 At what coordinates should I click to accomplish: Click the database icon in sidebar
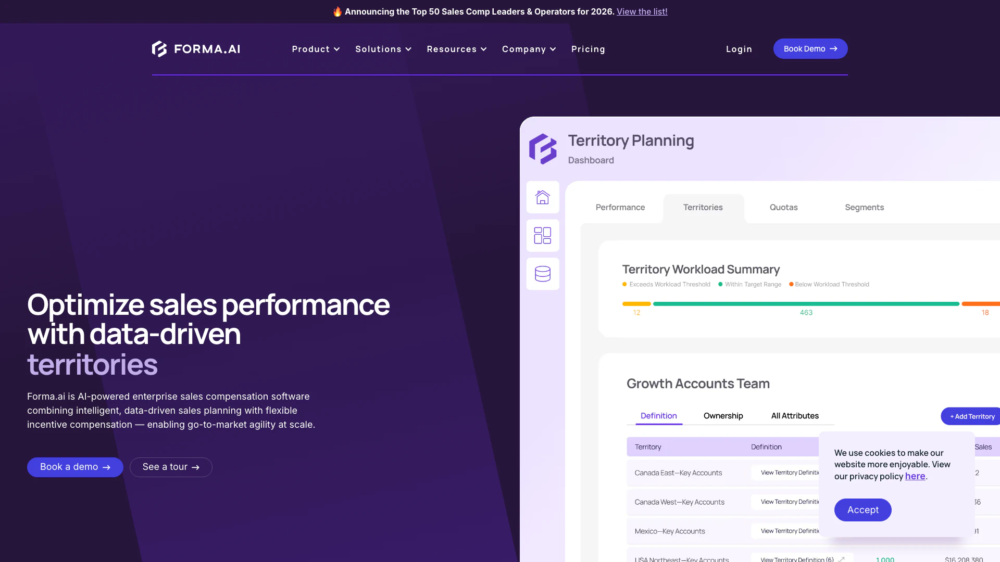tap(543, 274)
